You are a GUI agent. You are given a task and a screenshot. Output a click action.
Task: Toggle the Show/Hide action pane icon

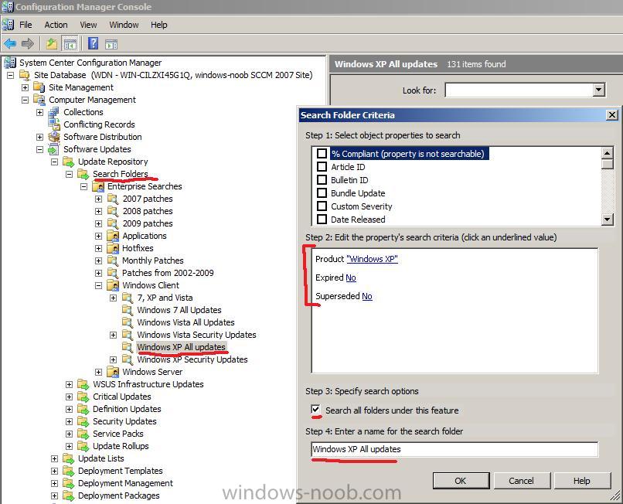tap(111, 44)
